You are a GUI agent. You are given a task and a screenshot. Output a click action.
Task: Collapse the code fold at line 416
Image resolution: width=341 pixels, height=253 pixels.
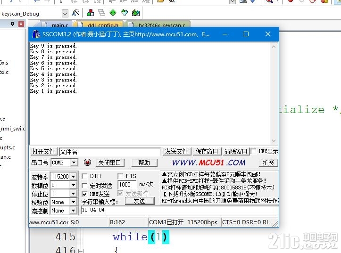[81, 251]
